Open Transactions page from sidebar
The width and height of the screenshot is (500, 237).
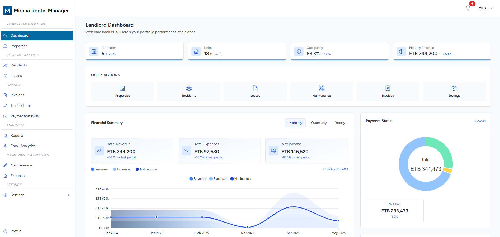[x=37, y=106]
